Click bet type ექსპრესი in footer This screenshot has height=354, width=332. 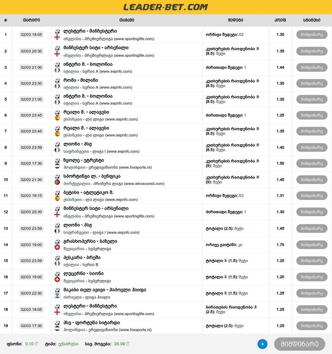pos(68,344)
